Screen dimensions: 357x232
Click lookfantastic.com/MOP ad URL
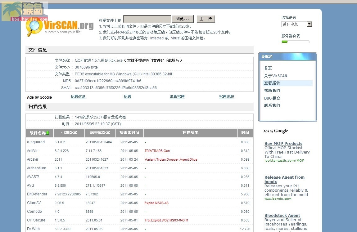(284, 161)
